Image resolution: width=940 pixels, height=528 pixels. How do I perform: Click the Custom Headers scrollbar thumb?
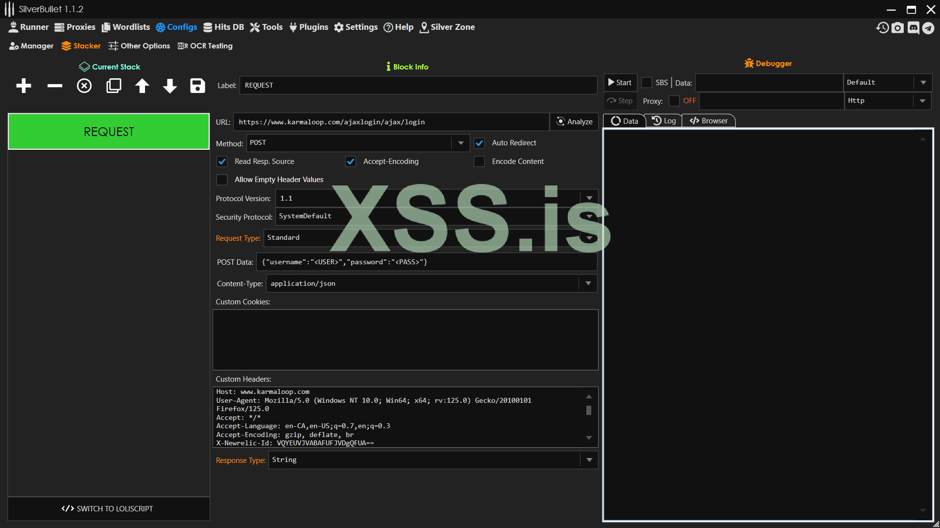click(589, 410)
